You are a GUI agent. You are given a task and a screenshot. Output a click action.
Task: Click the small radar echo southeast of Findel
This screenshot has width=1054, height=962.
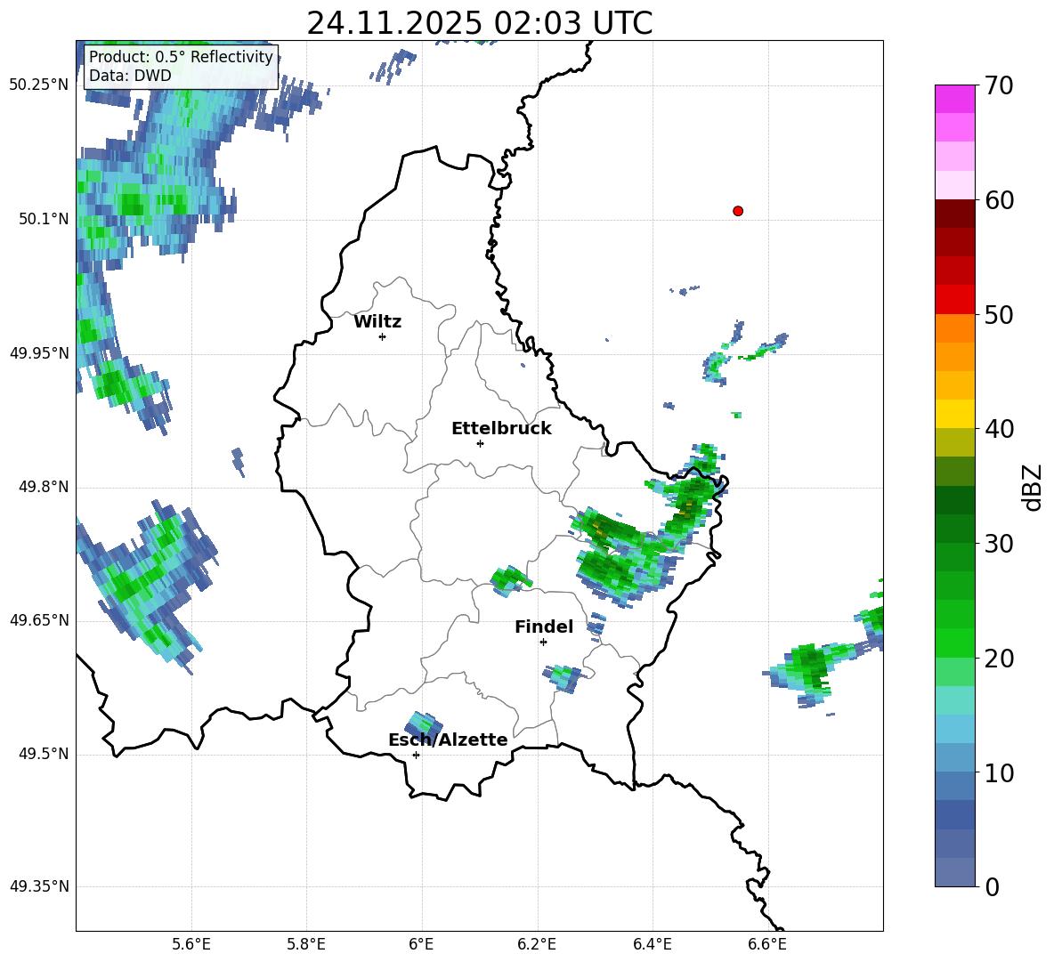563,677
